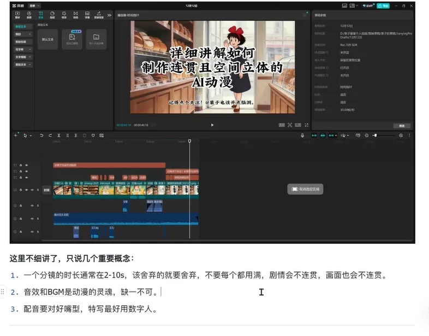Trim clip right of playhead
This screenshot has height=336, width=429.
coord(76,135)
